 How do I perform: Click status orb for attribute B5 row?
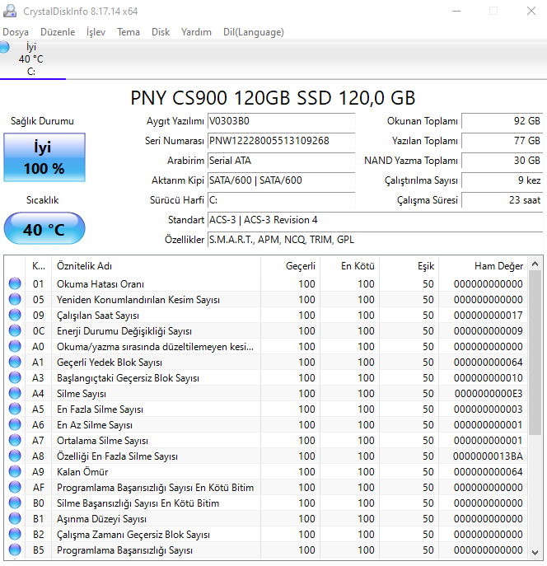click(15, 550)
